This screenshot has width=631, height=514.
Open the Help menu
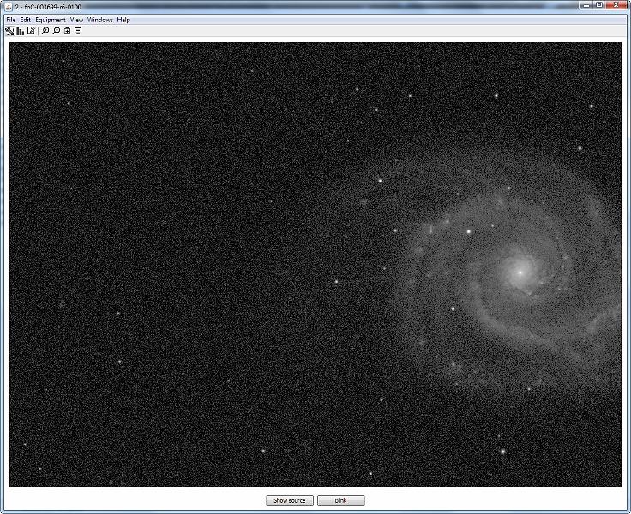(124, 20)
